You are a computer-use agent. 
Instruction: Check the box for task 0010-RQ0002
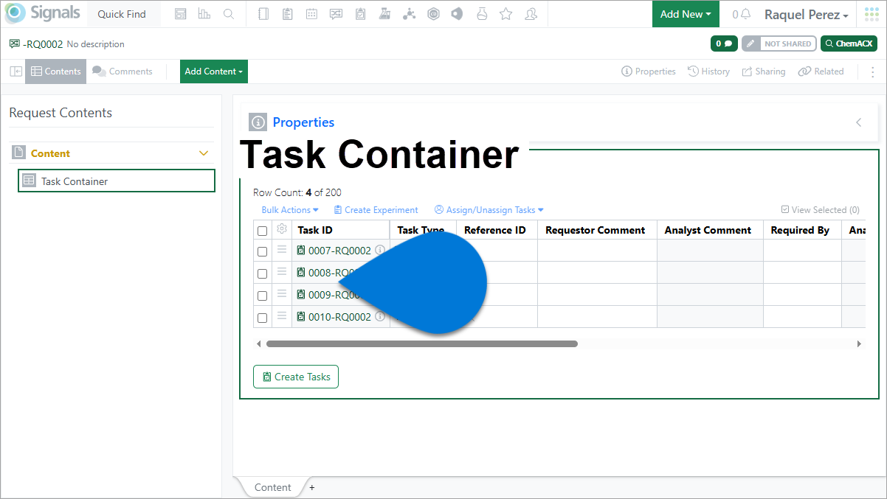262,318
